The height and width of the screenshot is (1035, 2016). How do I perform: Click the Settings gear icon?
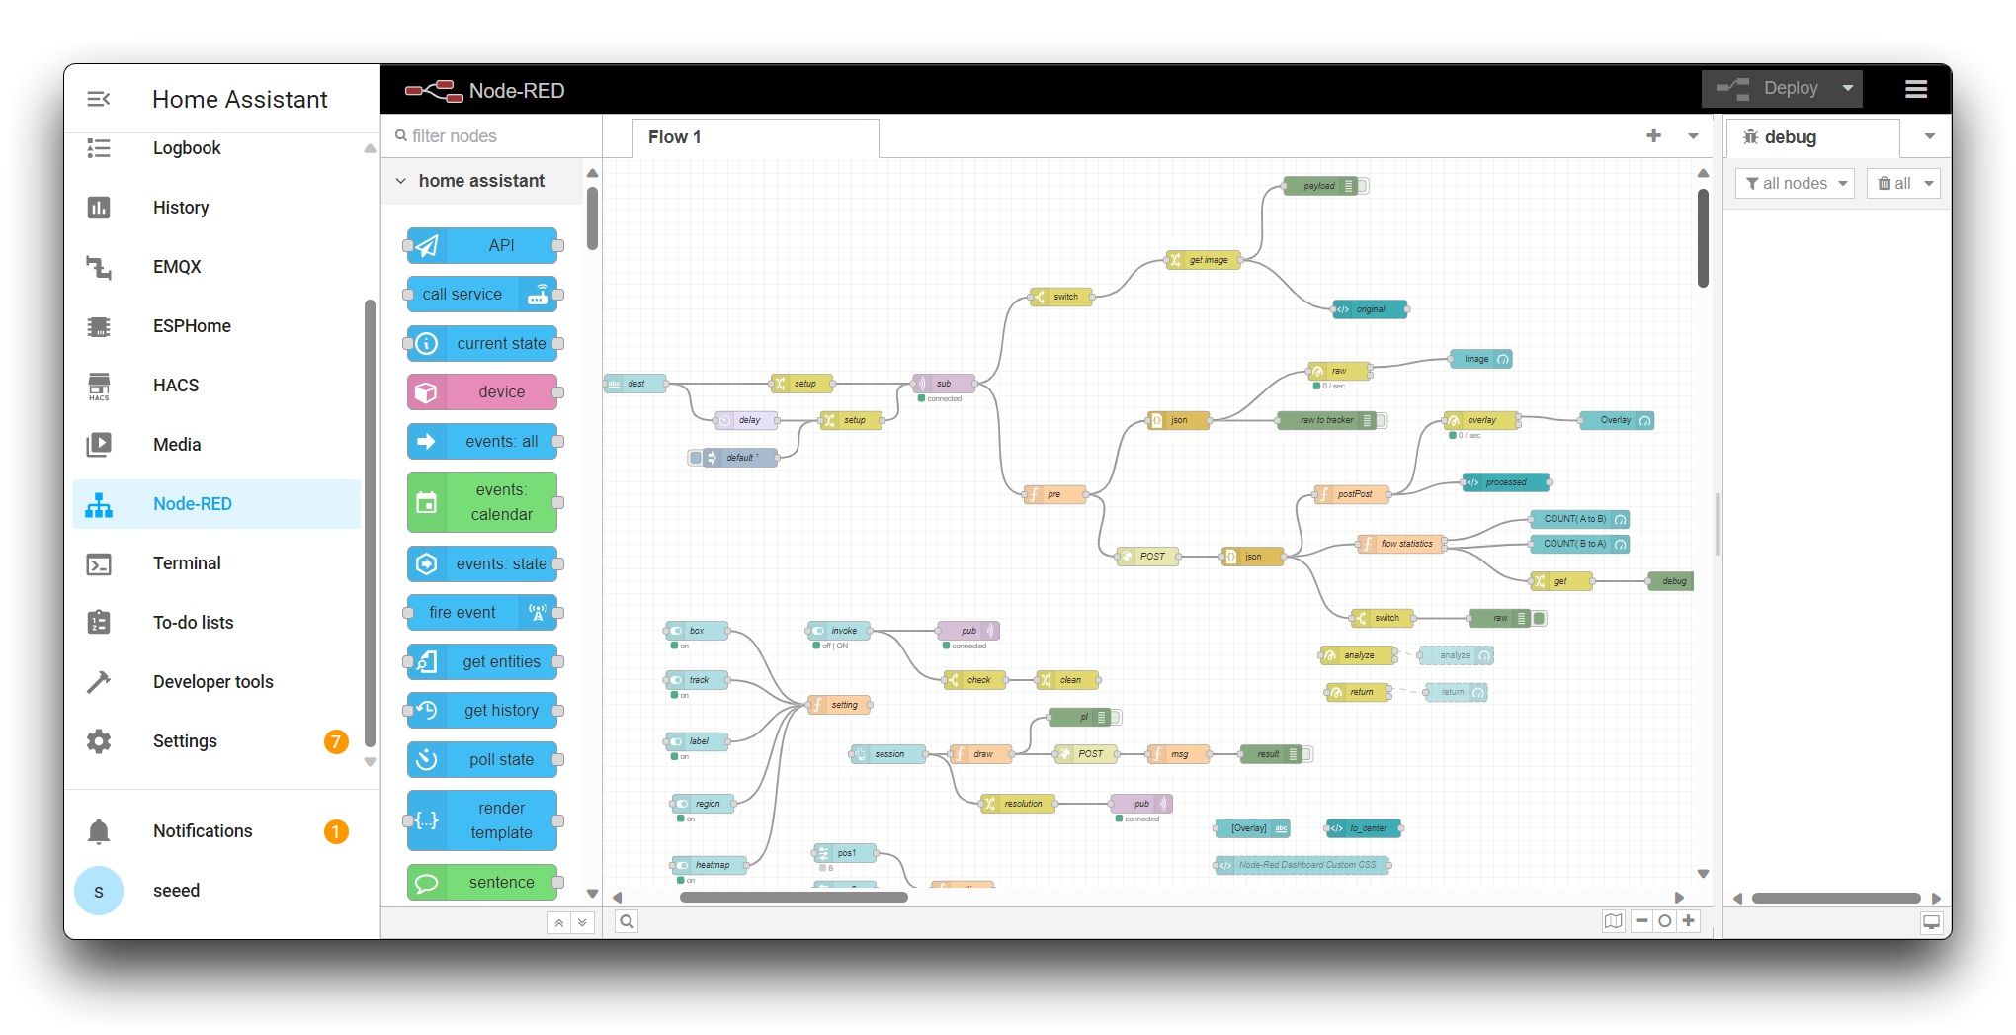[99, 741]
